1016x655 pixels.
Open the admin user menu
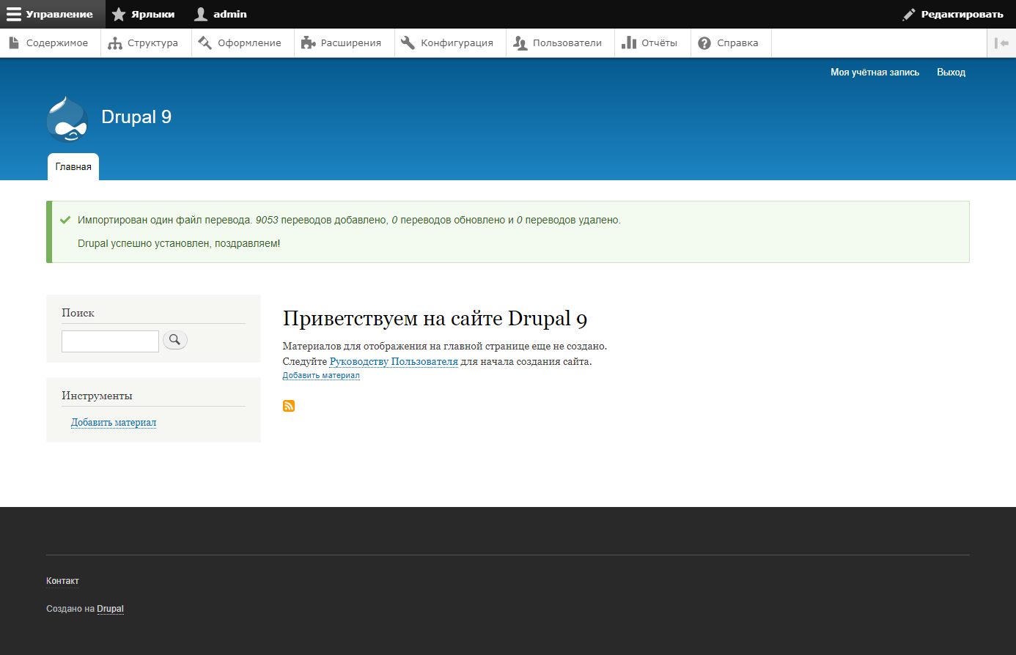pos(221,14)
